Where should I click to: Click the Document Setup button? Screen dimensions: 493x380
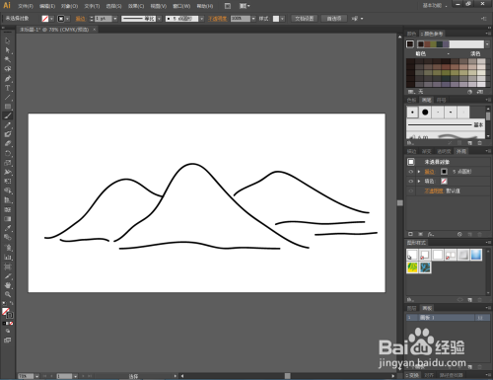(305, 19)
